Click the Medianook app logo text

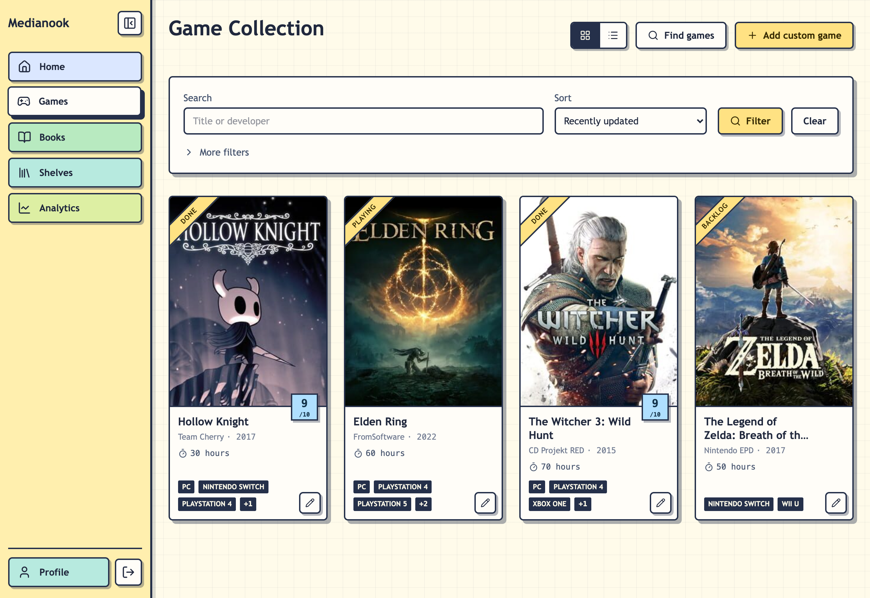point(39,23)
